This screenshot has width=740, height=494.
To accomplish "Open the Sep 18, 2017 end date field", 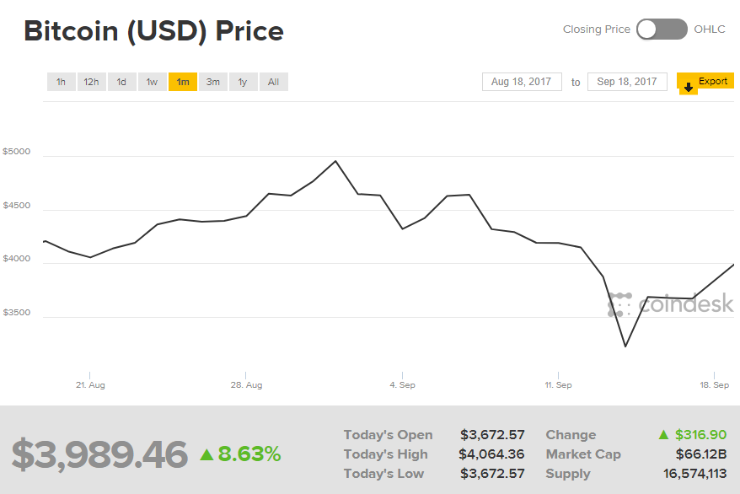I will tap(626, 82).
